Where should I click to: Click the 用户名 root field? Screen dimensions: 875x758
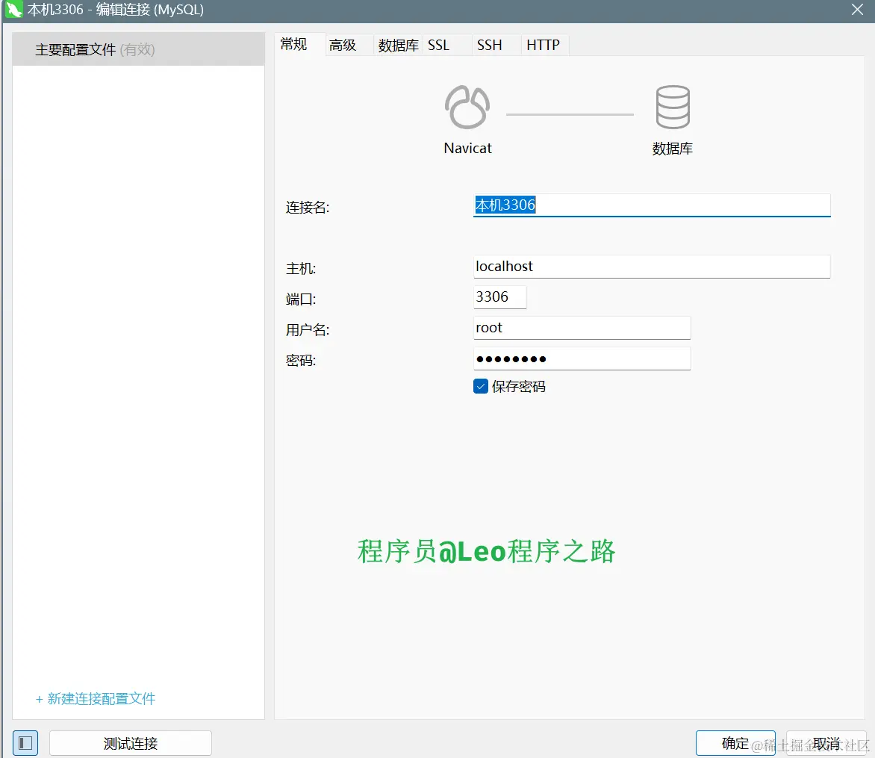point(582,328)
